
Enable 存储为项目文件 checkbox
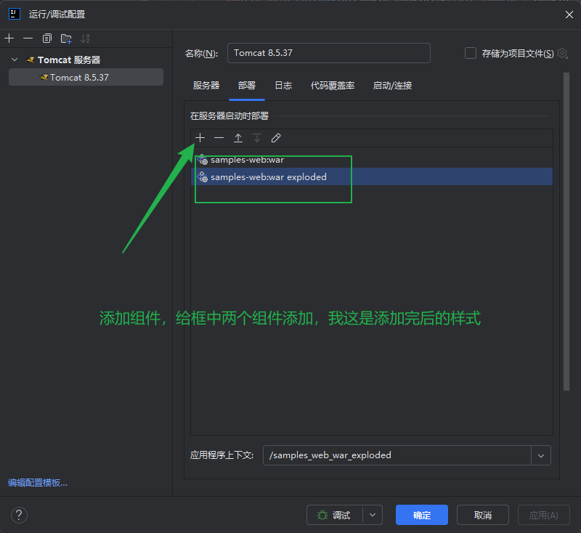(471, 53)
